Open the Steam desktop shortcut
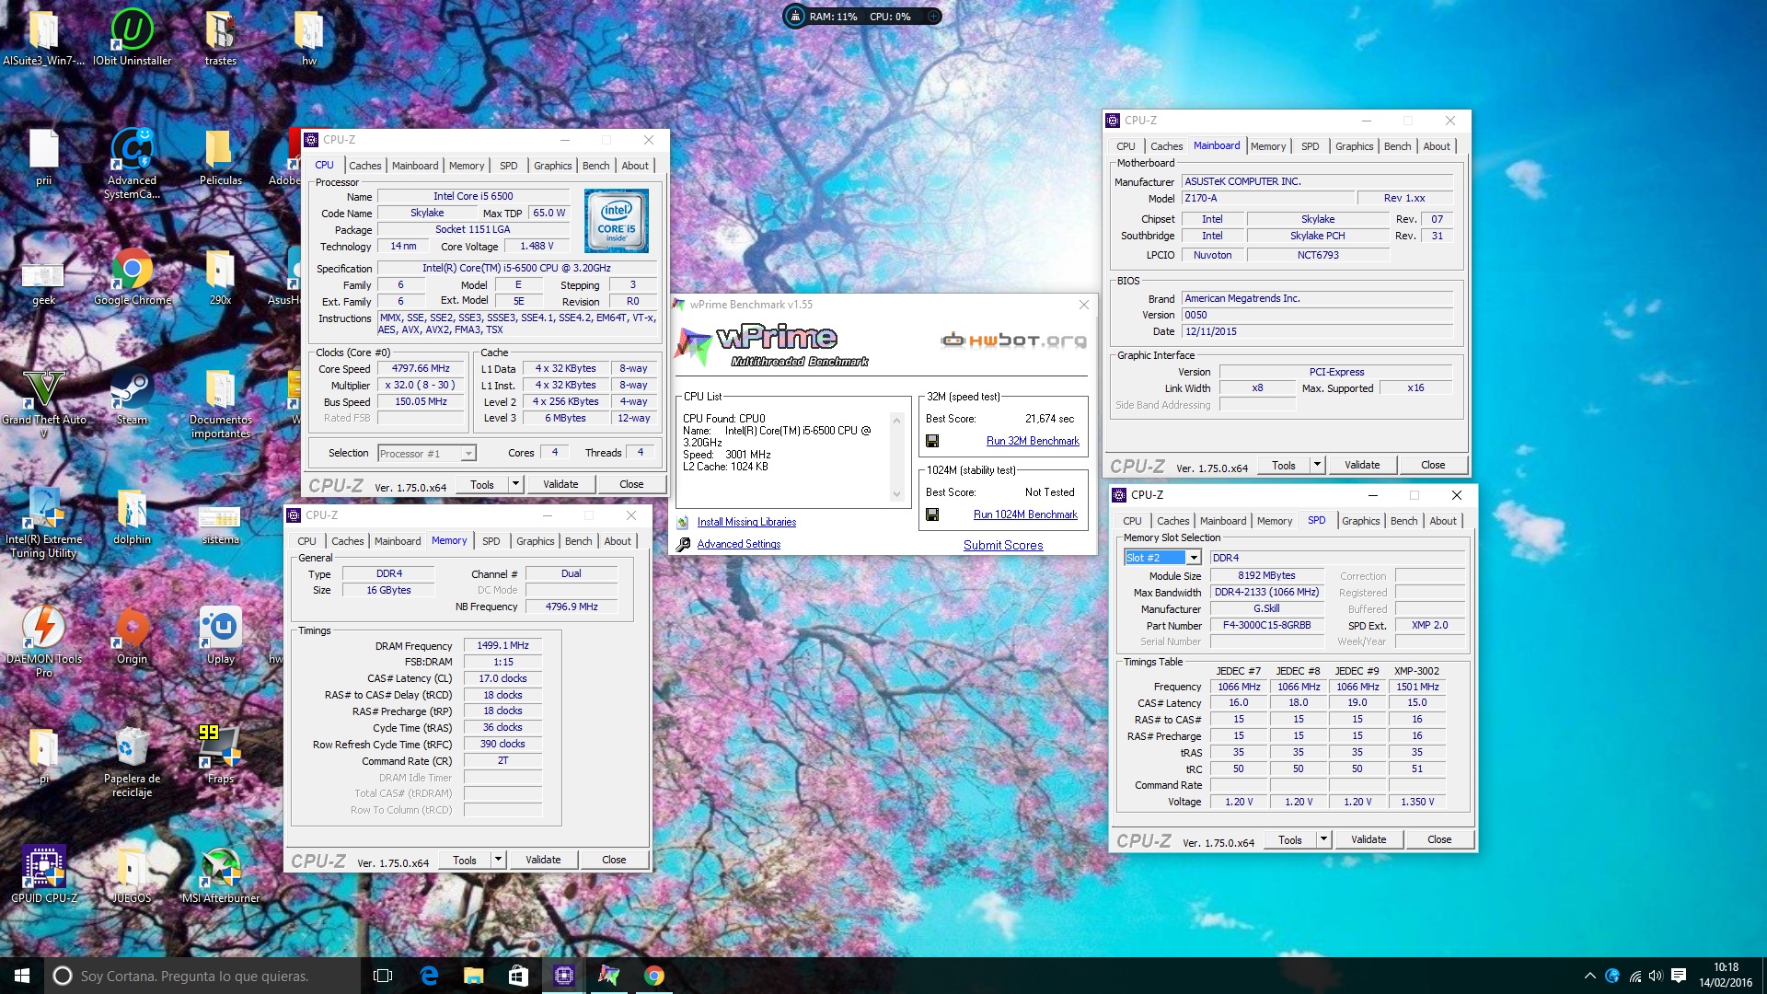1767x994 pixels. pos(132,396)
